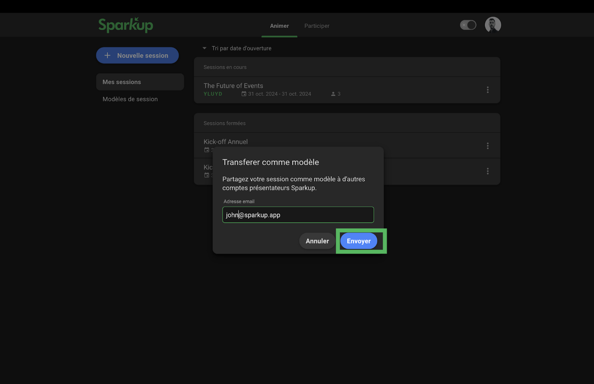Image resolution: width=594 pixels, height=384 pixels.
Task: Click the YLUYD session code
Action: [x=213, y=94]
